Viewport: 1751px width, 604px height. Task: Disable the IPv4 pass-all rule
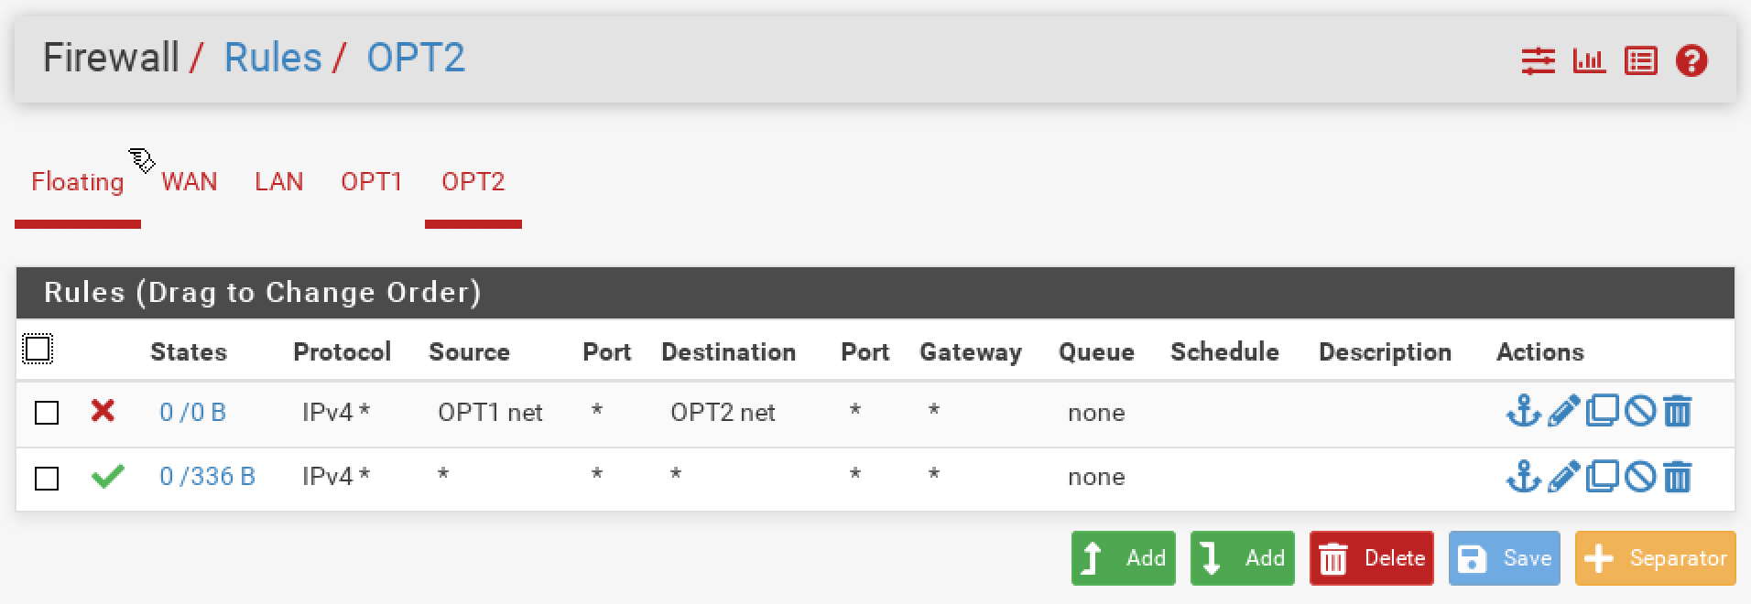click(x=1640, y=477)
